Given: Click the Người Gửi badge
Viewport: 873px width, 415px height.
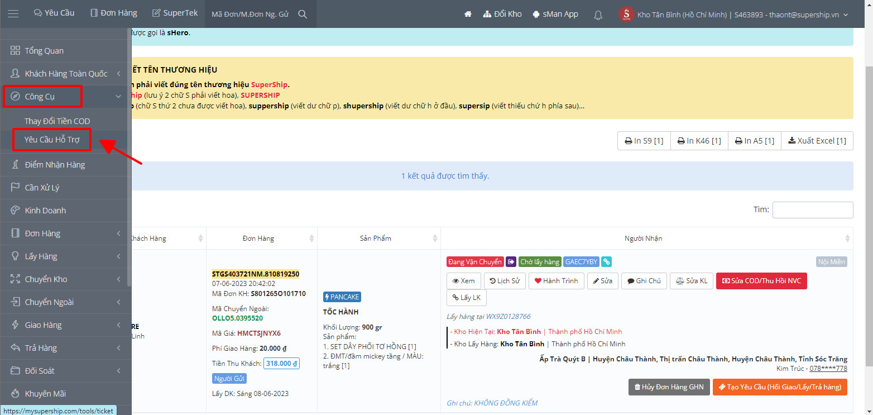Looking at the screenshot, I should (228, 379).
